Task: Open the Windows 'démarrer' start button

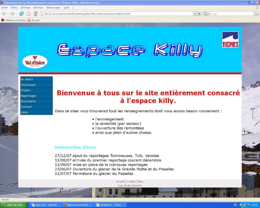Action: (x=14, y=205)
